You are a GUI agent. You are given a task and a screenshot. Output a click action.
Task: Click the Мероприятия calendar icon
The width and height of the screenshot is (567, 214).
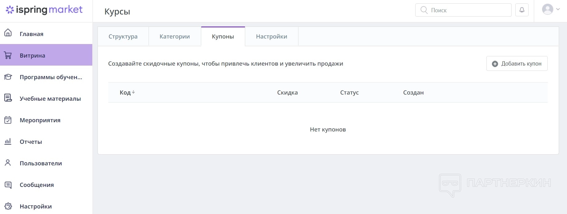8,120
